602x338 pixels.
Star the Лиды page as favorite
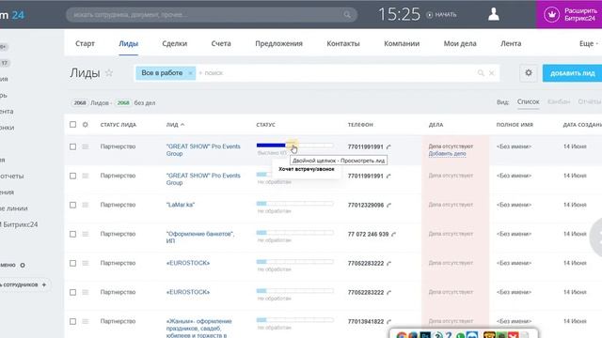click(109, 73)
